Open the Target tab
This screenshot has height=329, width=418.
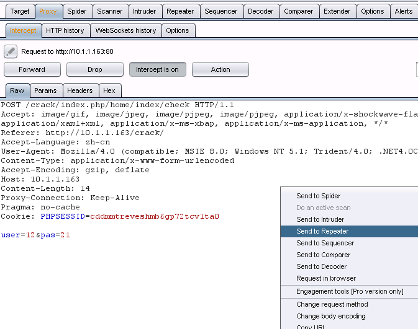tap(20, 11)
